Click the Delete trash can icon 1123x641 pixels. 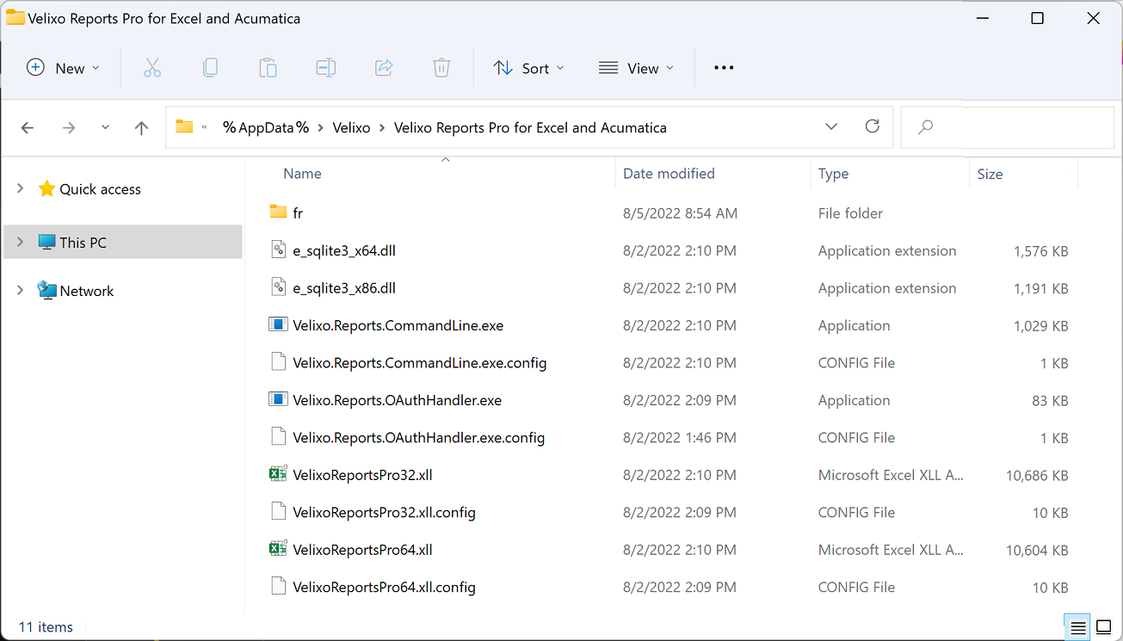click(441, 68)
